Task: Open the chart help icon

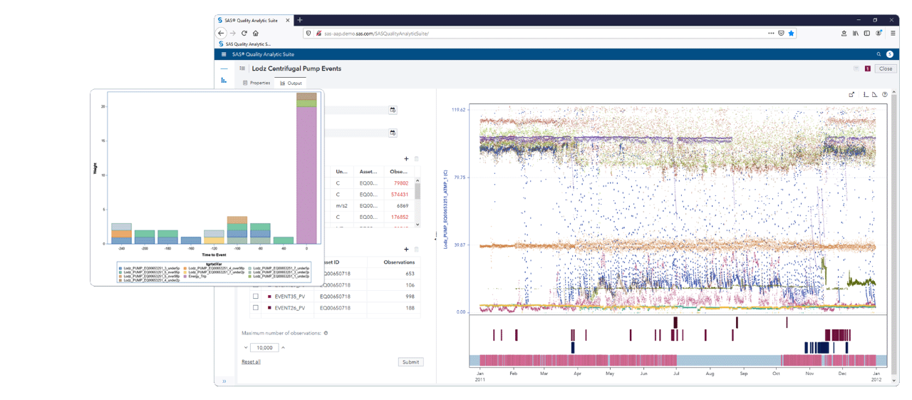Action: 885,94
